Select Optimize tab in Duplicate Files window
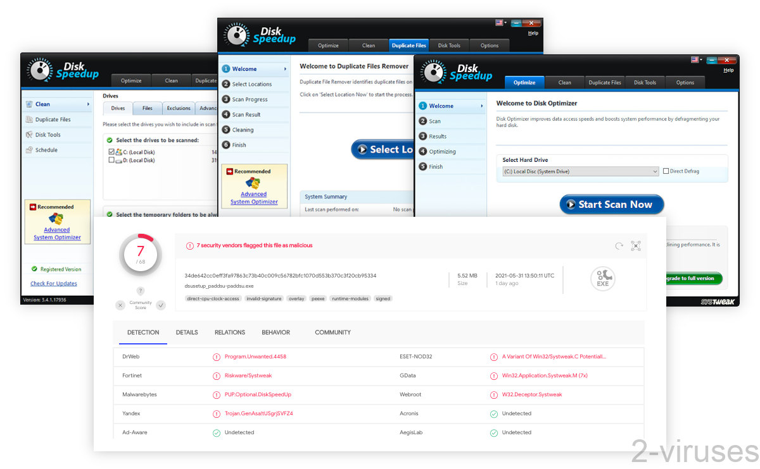 [x=328, y=46]
